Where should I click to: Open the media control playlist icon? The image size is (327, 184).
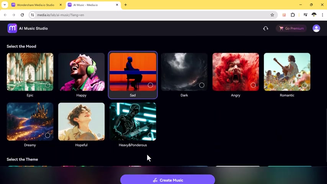click(x=305, y=15)
